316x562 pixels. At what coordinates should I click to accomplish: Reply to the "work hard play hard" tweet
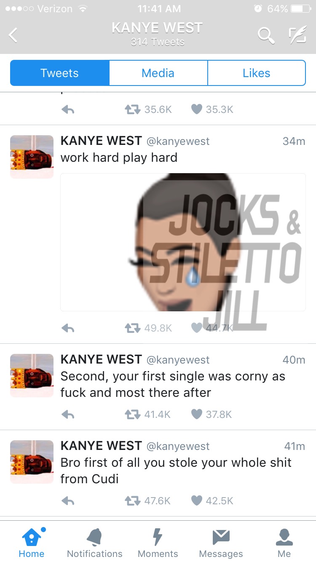68,328
